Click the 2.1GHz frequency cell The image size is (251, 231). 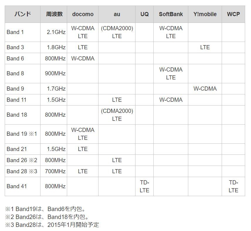[x=56, y=32]
